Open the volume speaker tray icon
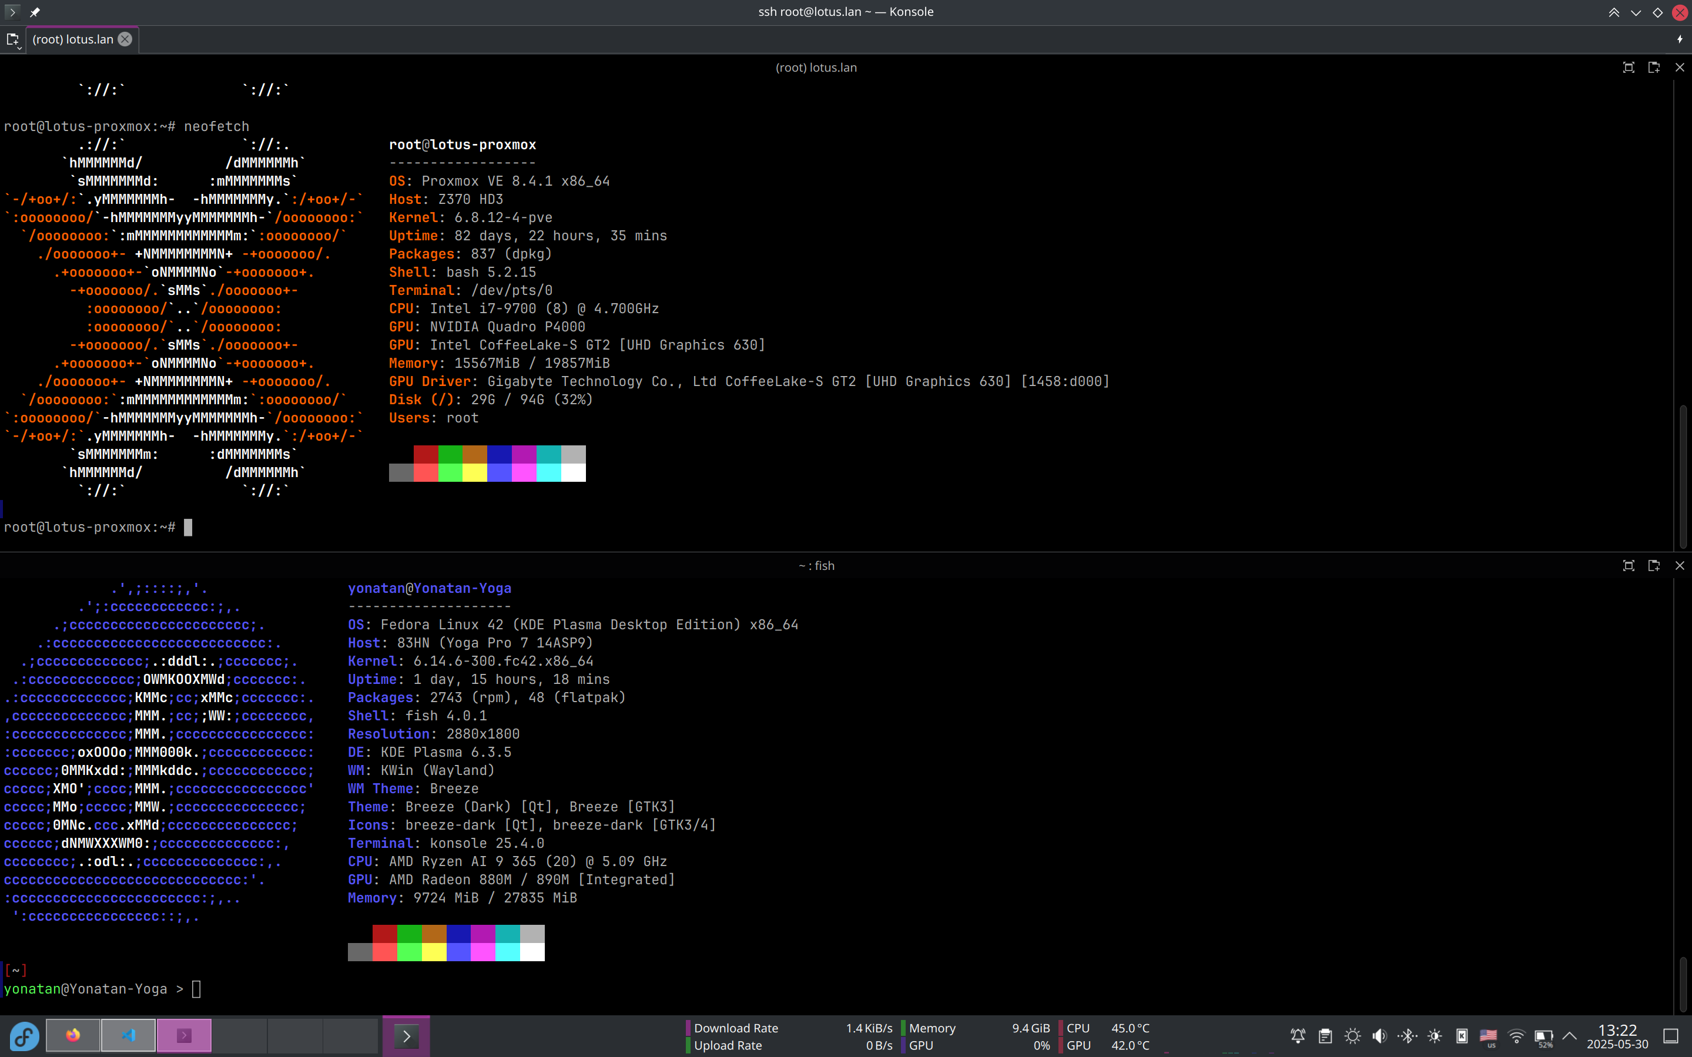1692x1057 pixels. click(1379, 1036)
